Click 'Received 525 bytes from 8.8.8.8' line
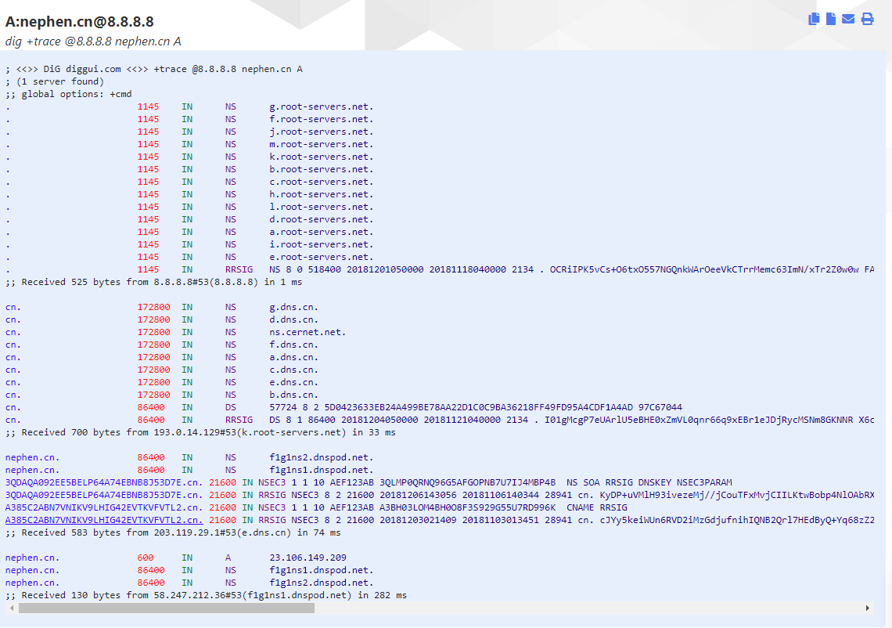 click(153, 282)
